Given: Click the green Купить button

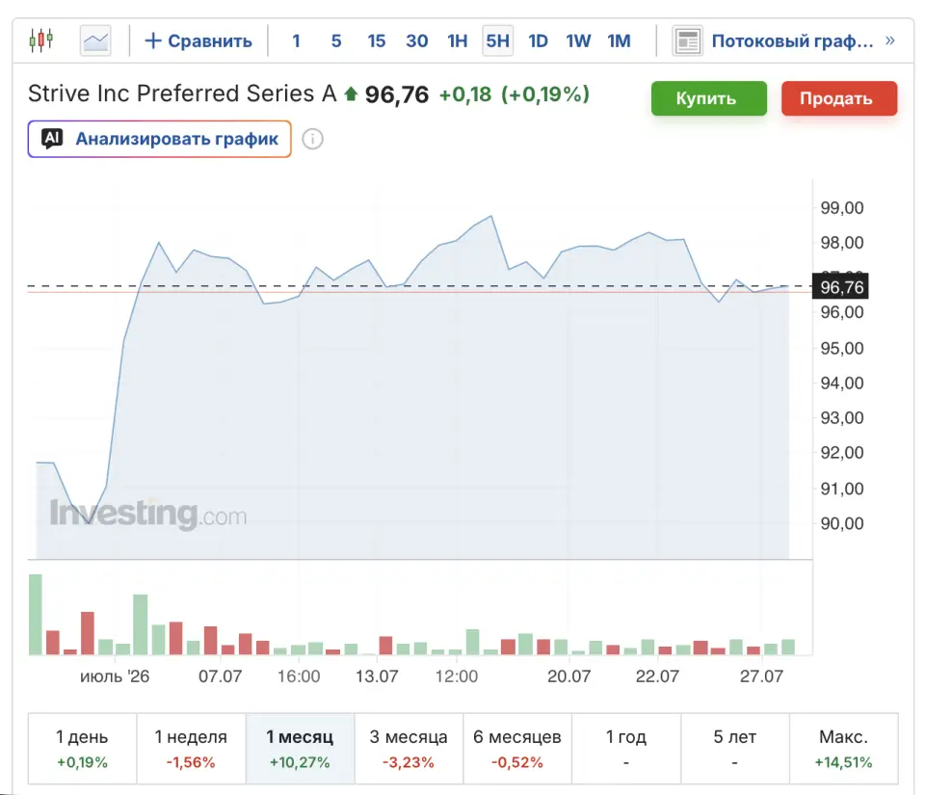Looking at the screenshot, I should click(709, 98).
